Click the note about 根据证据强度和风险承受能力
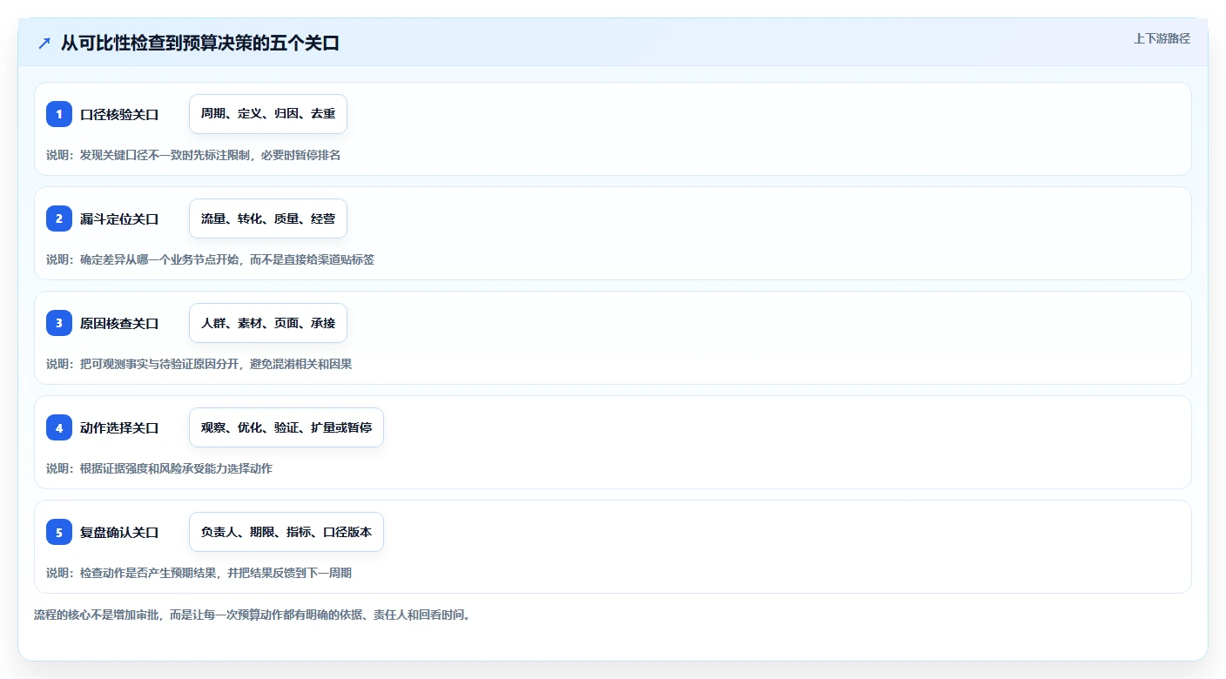Screen dimensions: 1226x679 [x=159, y=468]
